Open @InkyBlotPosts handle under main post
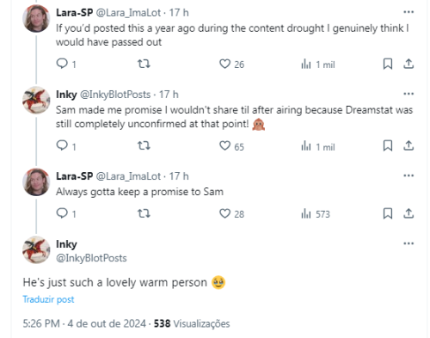This screenshot has height=338, width=430. pyautogui.click(x=91, y=258)
